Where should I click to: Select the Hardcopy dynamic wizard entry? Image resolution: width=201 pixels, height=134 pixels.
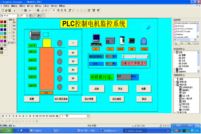tap(180, 35)
